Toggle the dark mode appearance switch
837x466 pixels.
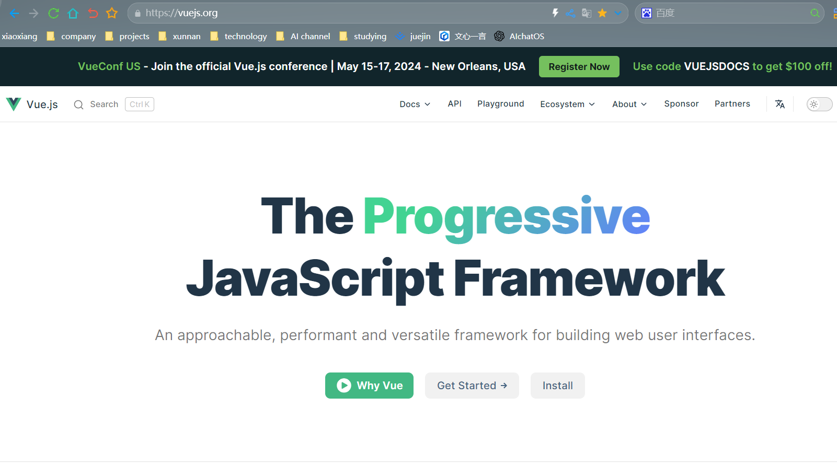pos(819,104)
